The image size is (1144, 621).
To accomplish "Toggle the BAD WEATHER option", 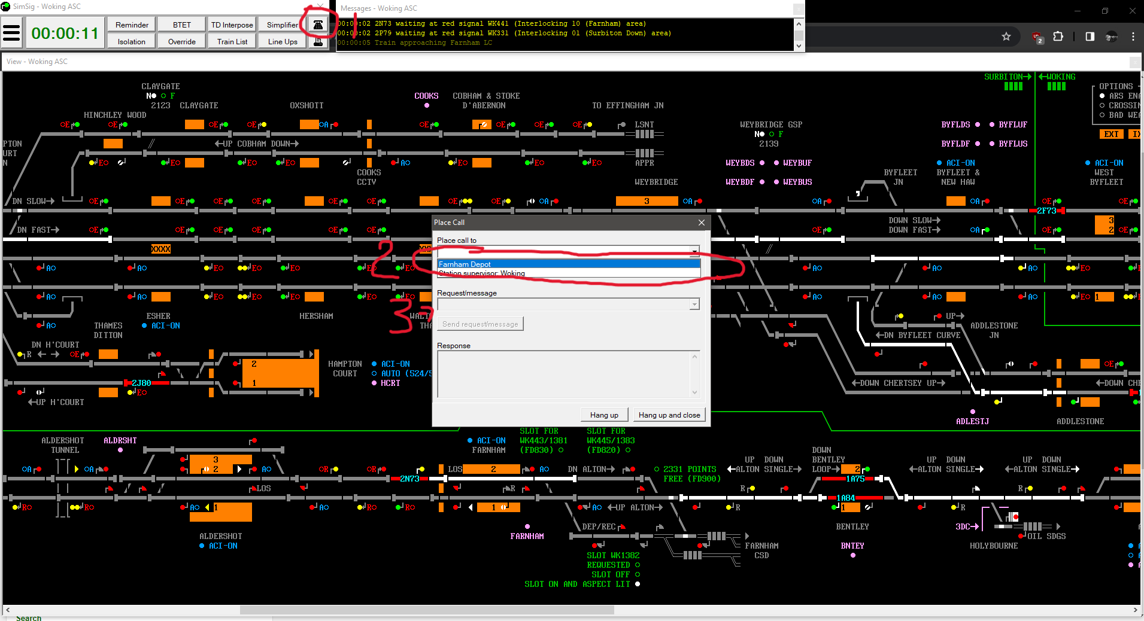I will coord(1102,115).
